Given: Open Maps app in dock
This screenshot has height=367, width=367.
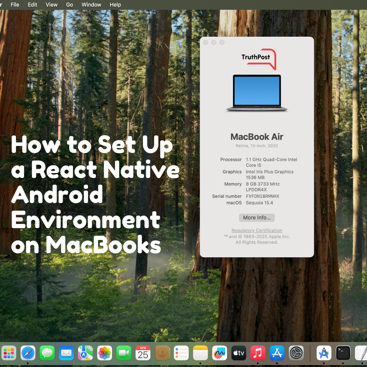Looking at the screenshot, I should (85, 353).
